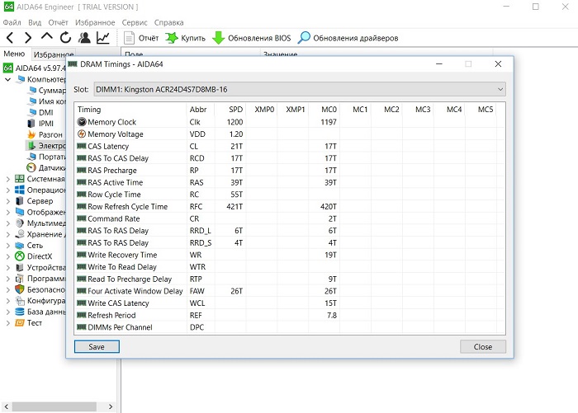Expand the Хранение данных tree node
Viewport: 578px width, 413px height.
point(7,234)
